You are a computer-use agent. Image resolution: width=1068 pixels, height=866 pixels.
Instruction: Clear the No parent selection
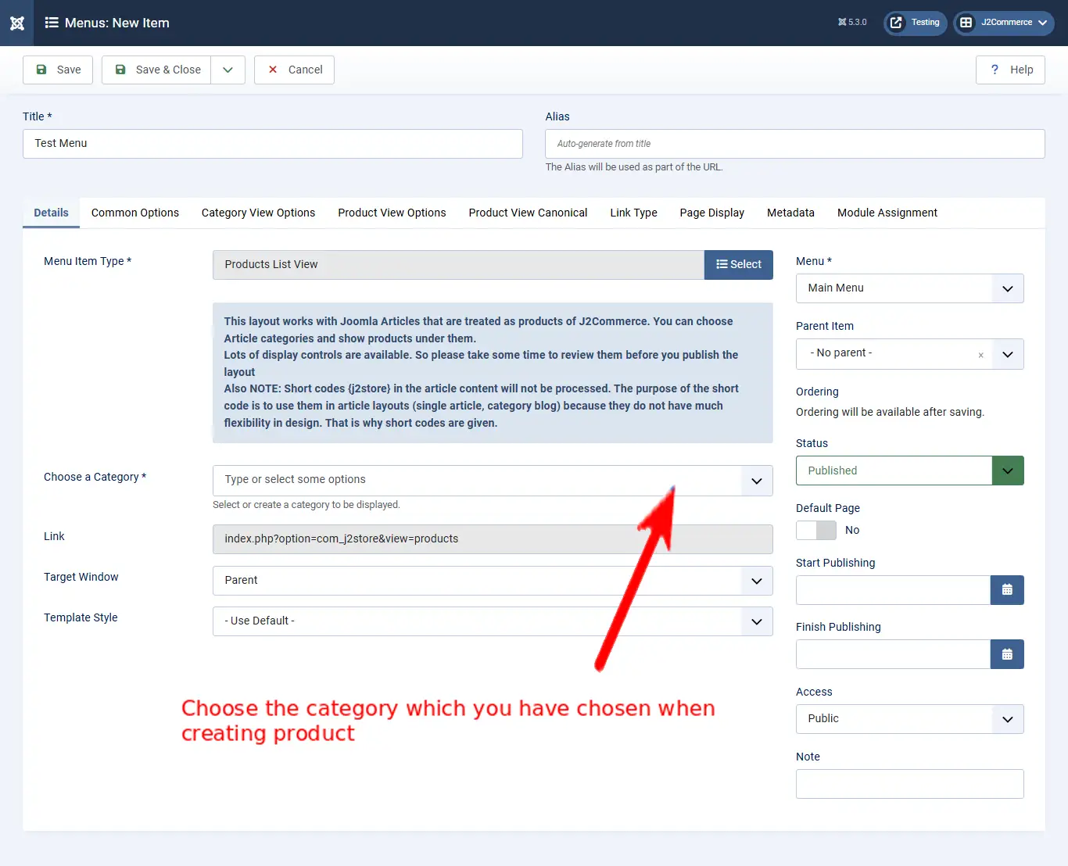980,355
